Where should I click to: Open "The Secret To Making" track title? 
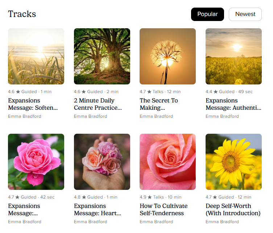159,104
